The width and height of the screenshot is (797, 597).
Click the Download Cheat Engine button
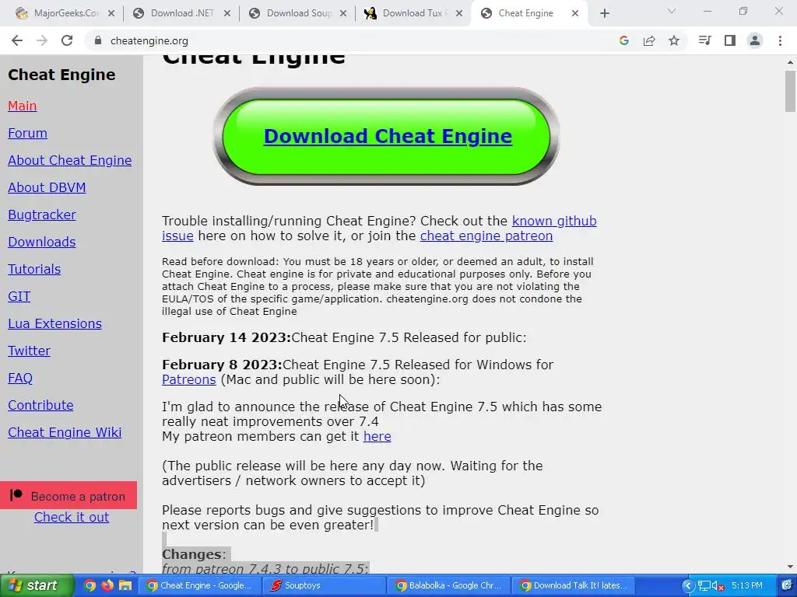click(x=388, y=136)
